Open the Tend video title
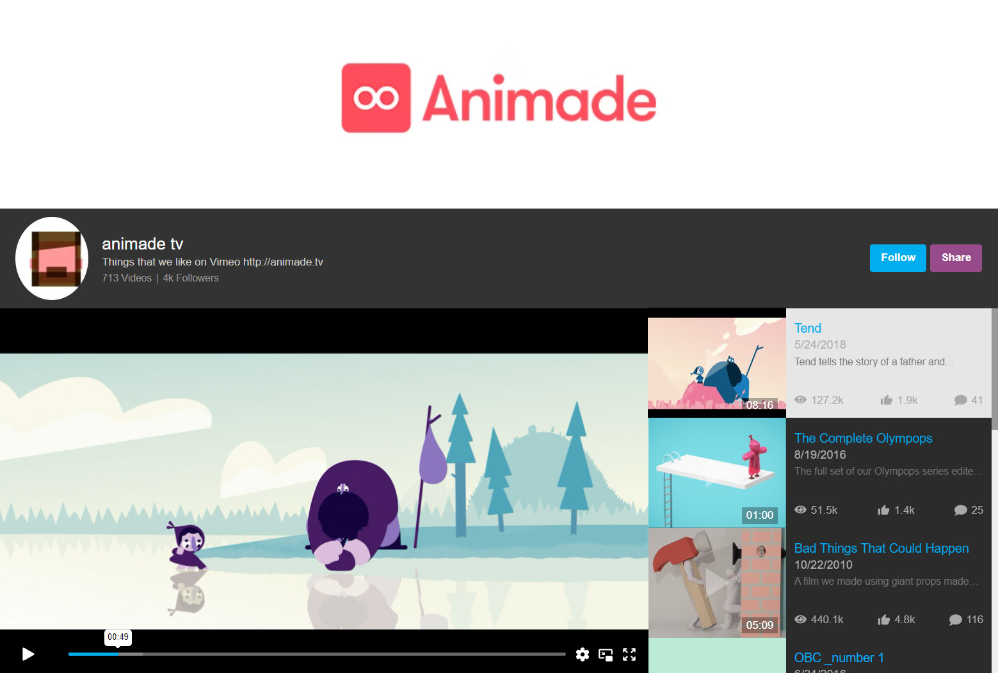The image size is (998, 673). [x=808, y=328]
